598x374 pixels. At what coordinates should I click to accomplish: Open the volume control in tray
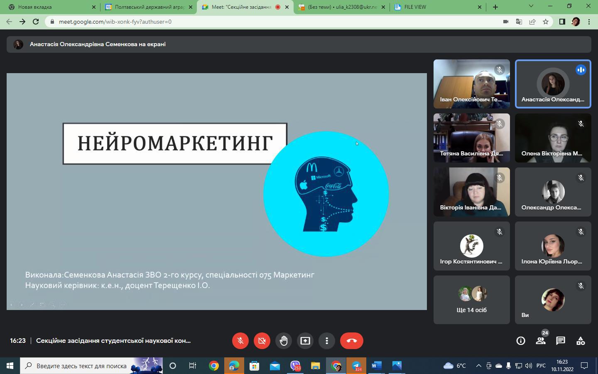click(x=528, y=366)
